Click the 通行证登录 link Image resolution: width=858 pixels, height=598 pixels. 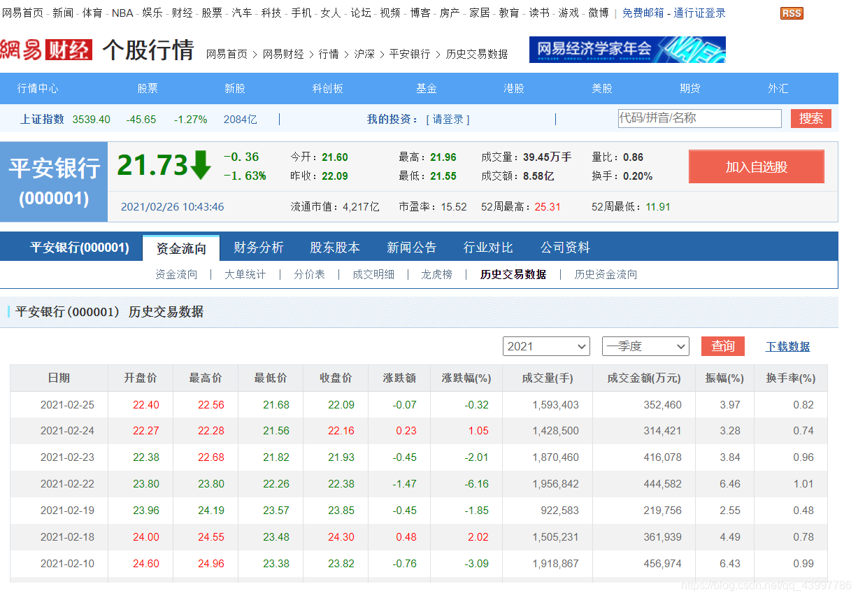click(699, 13)
